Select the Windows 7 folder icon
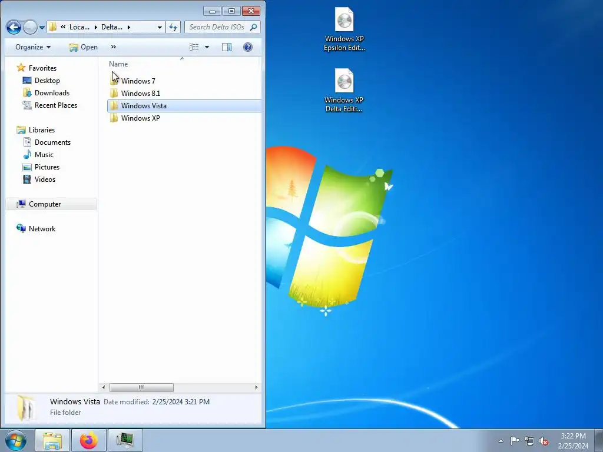 [114, 81]
